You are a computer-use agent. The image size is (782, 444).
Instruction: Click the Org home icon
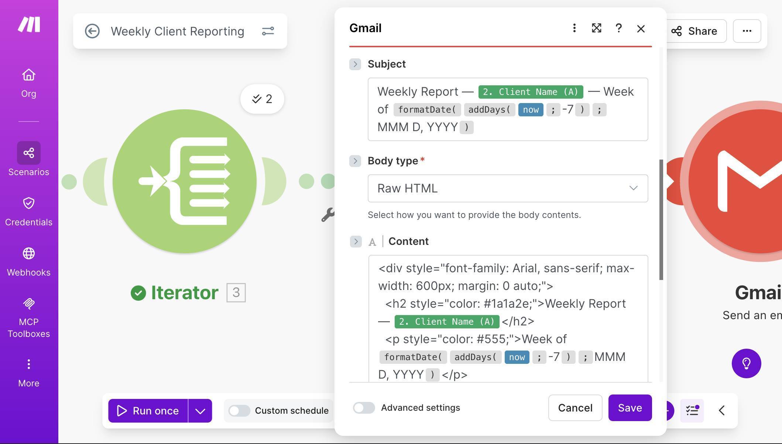[28, 75]
